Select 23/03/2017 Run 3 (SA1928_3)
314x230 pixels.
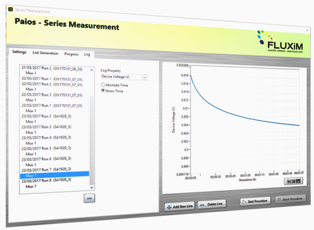[46, 127]
